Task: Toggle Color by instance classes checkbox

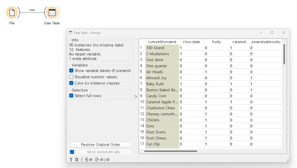Action: 71,83
